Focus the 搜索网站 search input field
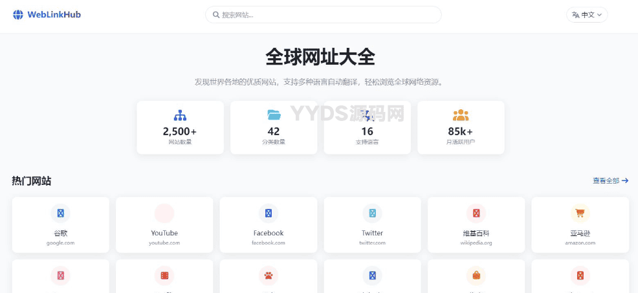638x293 pixels. pyautogui.click(x=323, y=15)
